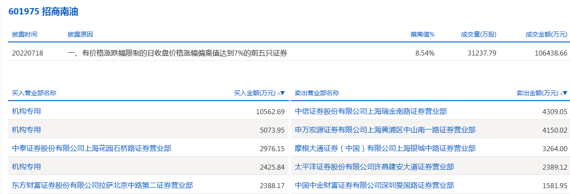Sort sell amount ascending with grey up arrow
Viewport: 570px width, 194px height.
(x=561, y=93)
